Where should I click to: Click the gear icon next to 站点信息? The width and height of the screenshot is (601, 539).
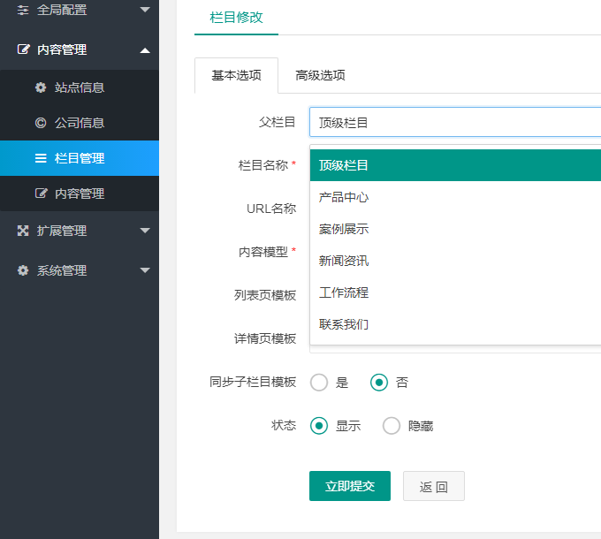tap(40, 87)
